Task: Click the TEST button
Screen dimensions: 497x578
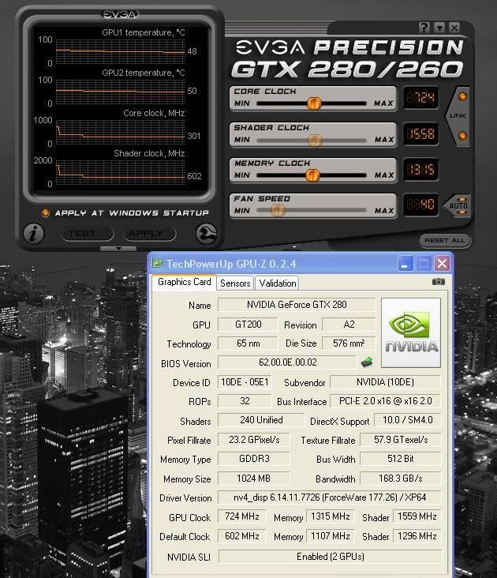Action: pyautogui.click(x=88, y=234)
